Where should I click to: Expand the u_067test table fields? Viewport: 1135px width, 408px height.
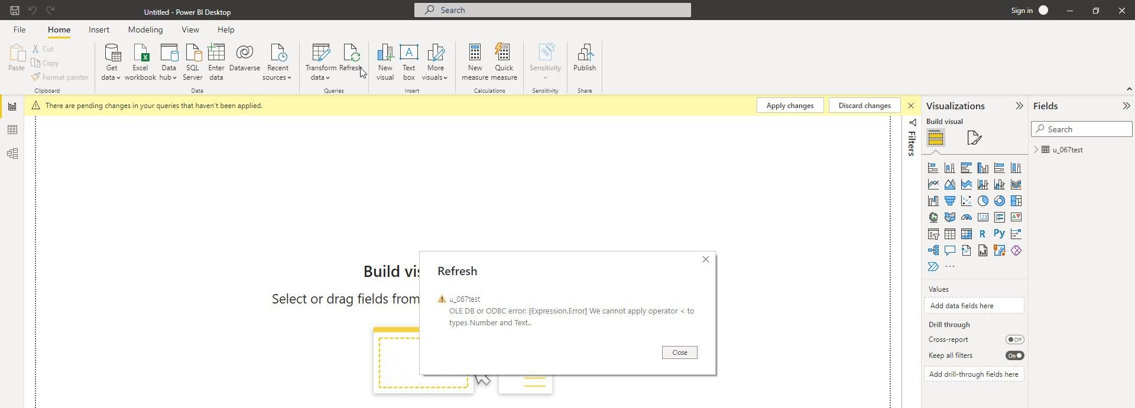[x=1036, y=150]
